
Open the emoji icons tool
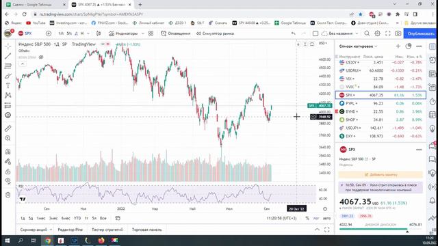click(8, 115)
